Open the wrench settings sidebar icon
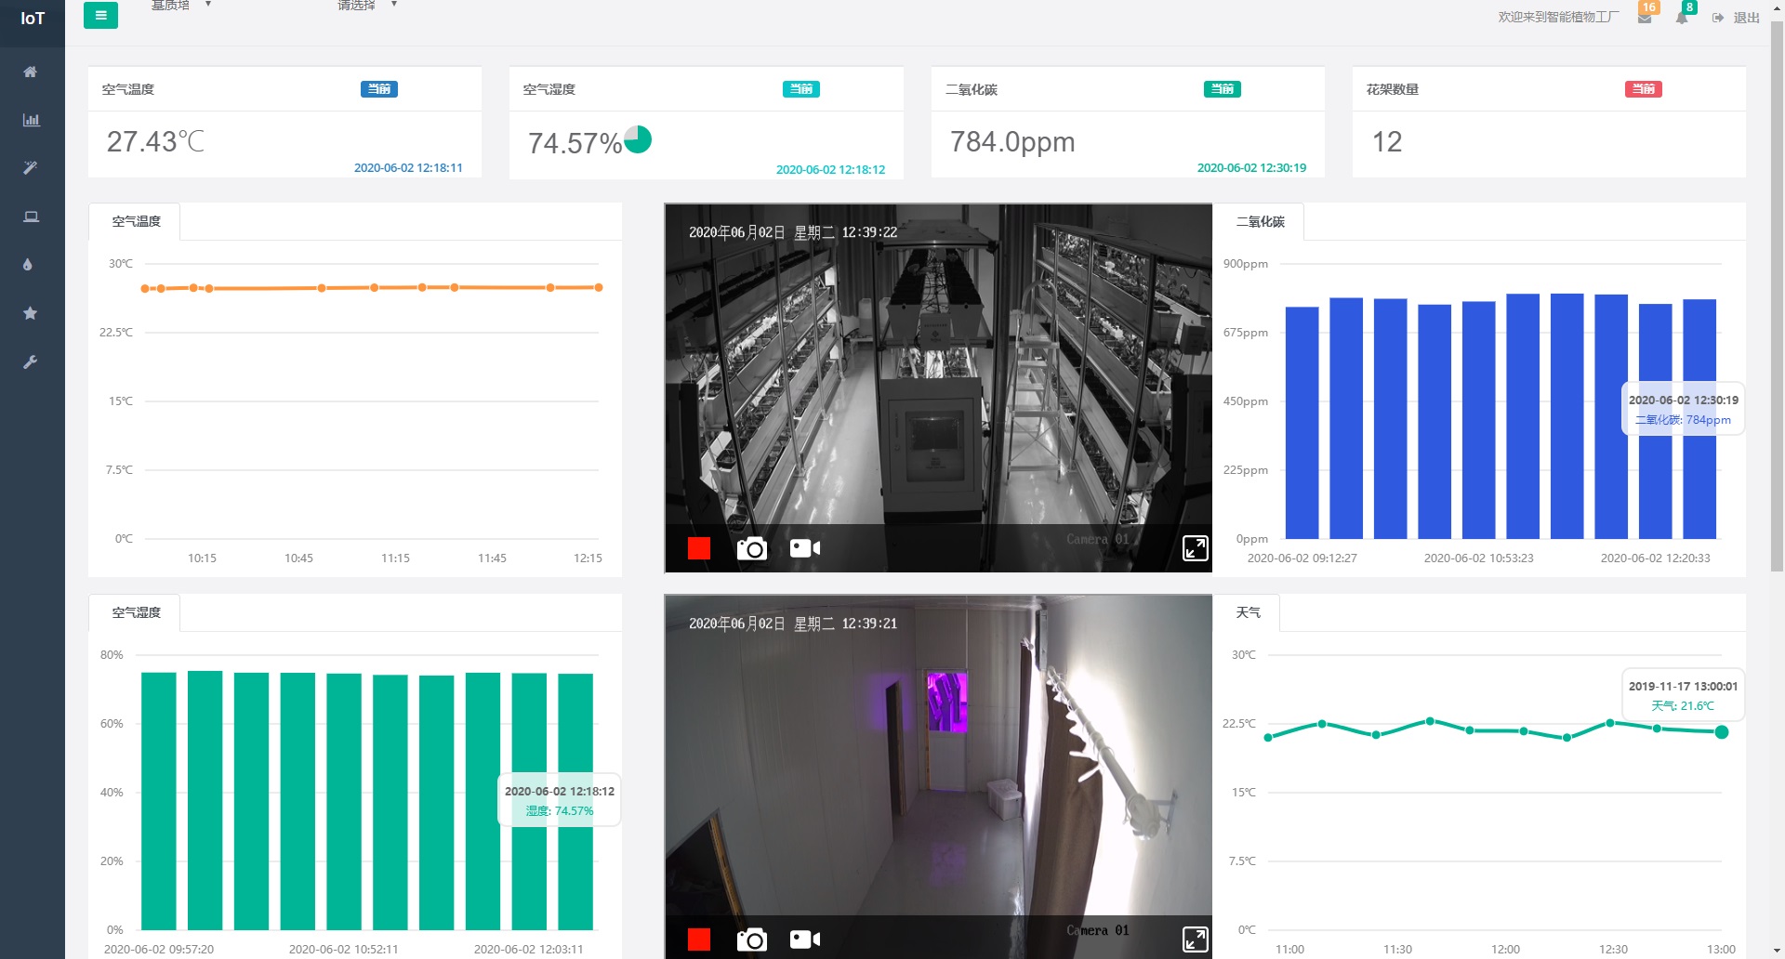The height and width of the screenshot is (959, 1785). pyautogui.click(x=31, y=361)
